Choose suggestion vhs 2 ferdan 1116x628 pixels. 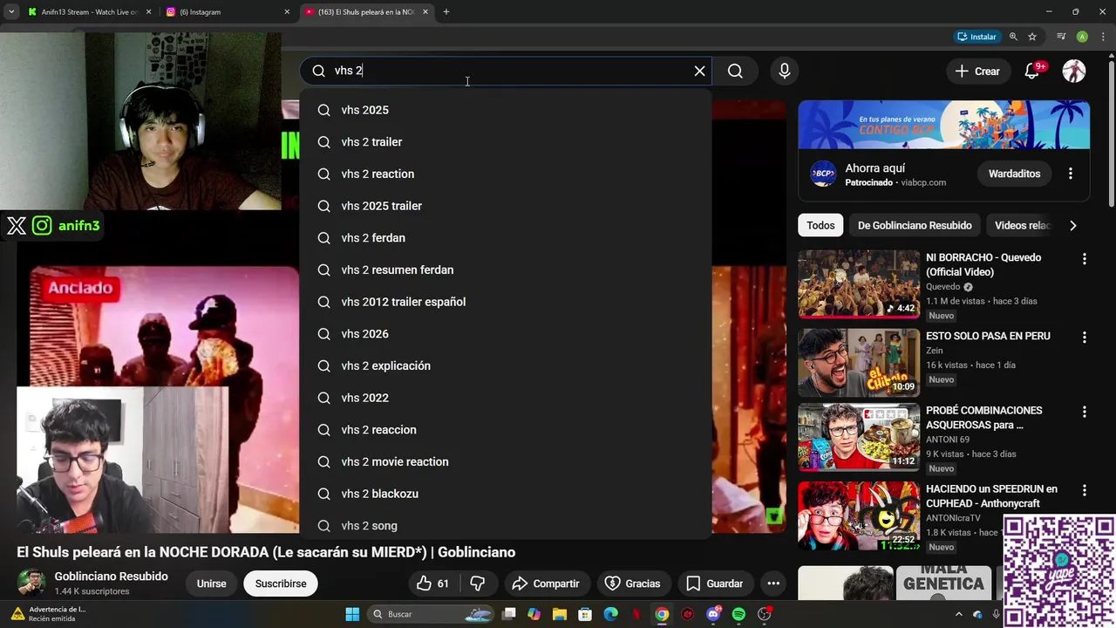coord(506,238)
